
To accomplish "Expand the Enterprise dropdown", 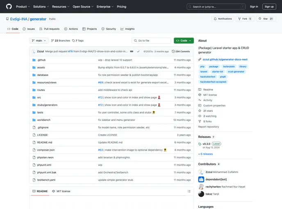I will click(x=105, y=7).
